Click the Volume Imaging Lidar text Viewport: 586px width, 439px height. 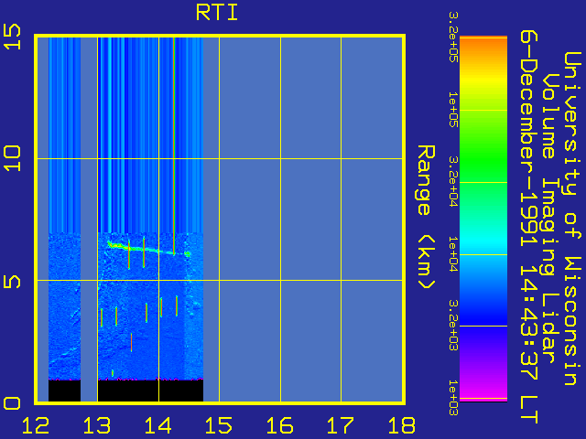(x=549, y=218)
